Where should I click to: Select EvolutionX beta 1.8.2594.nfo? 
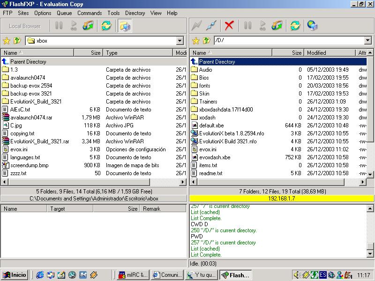(232, 133)
